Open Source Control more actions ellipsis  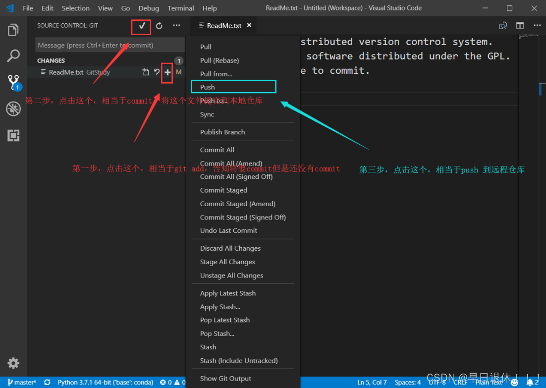pos(176,25)
